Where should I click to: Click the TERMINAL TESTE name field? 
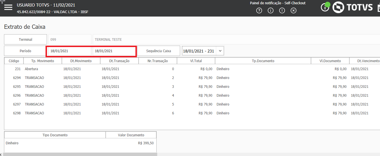coord(236,39)
